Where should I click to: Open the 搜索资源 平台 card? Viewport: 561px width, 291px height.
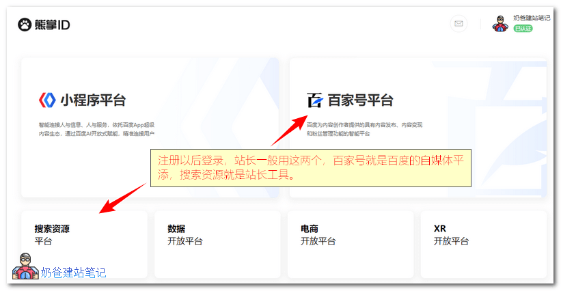coord(85,244)
